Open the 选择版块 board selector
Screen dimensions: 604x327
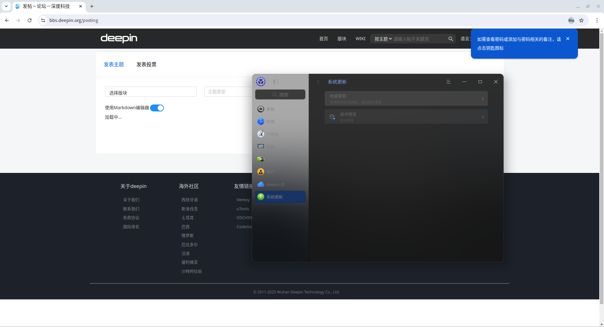(x=151, y=92)
